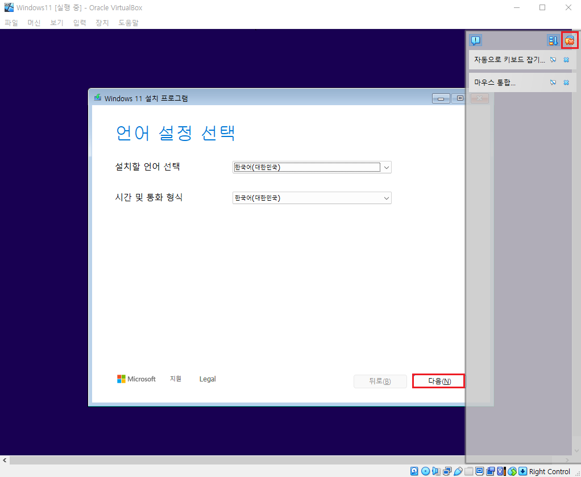Open the 장치 menu
This screenshot has width=581, height=477.
tap(102, 23)
